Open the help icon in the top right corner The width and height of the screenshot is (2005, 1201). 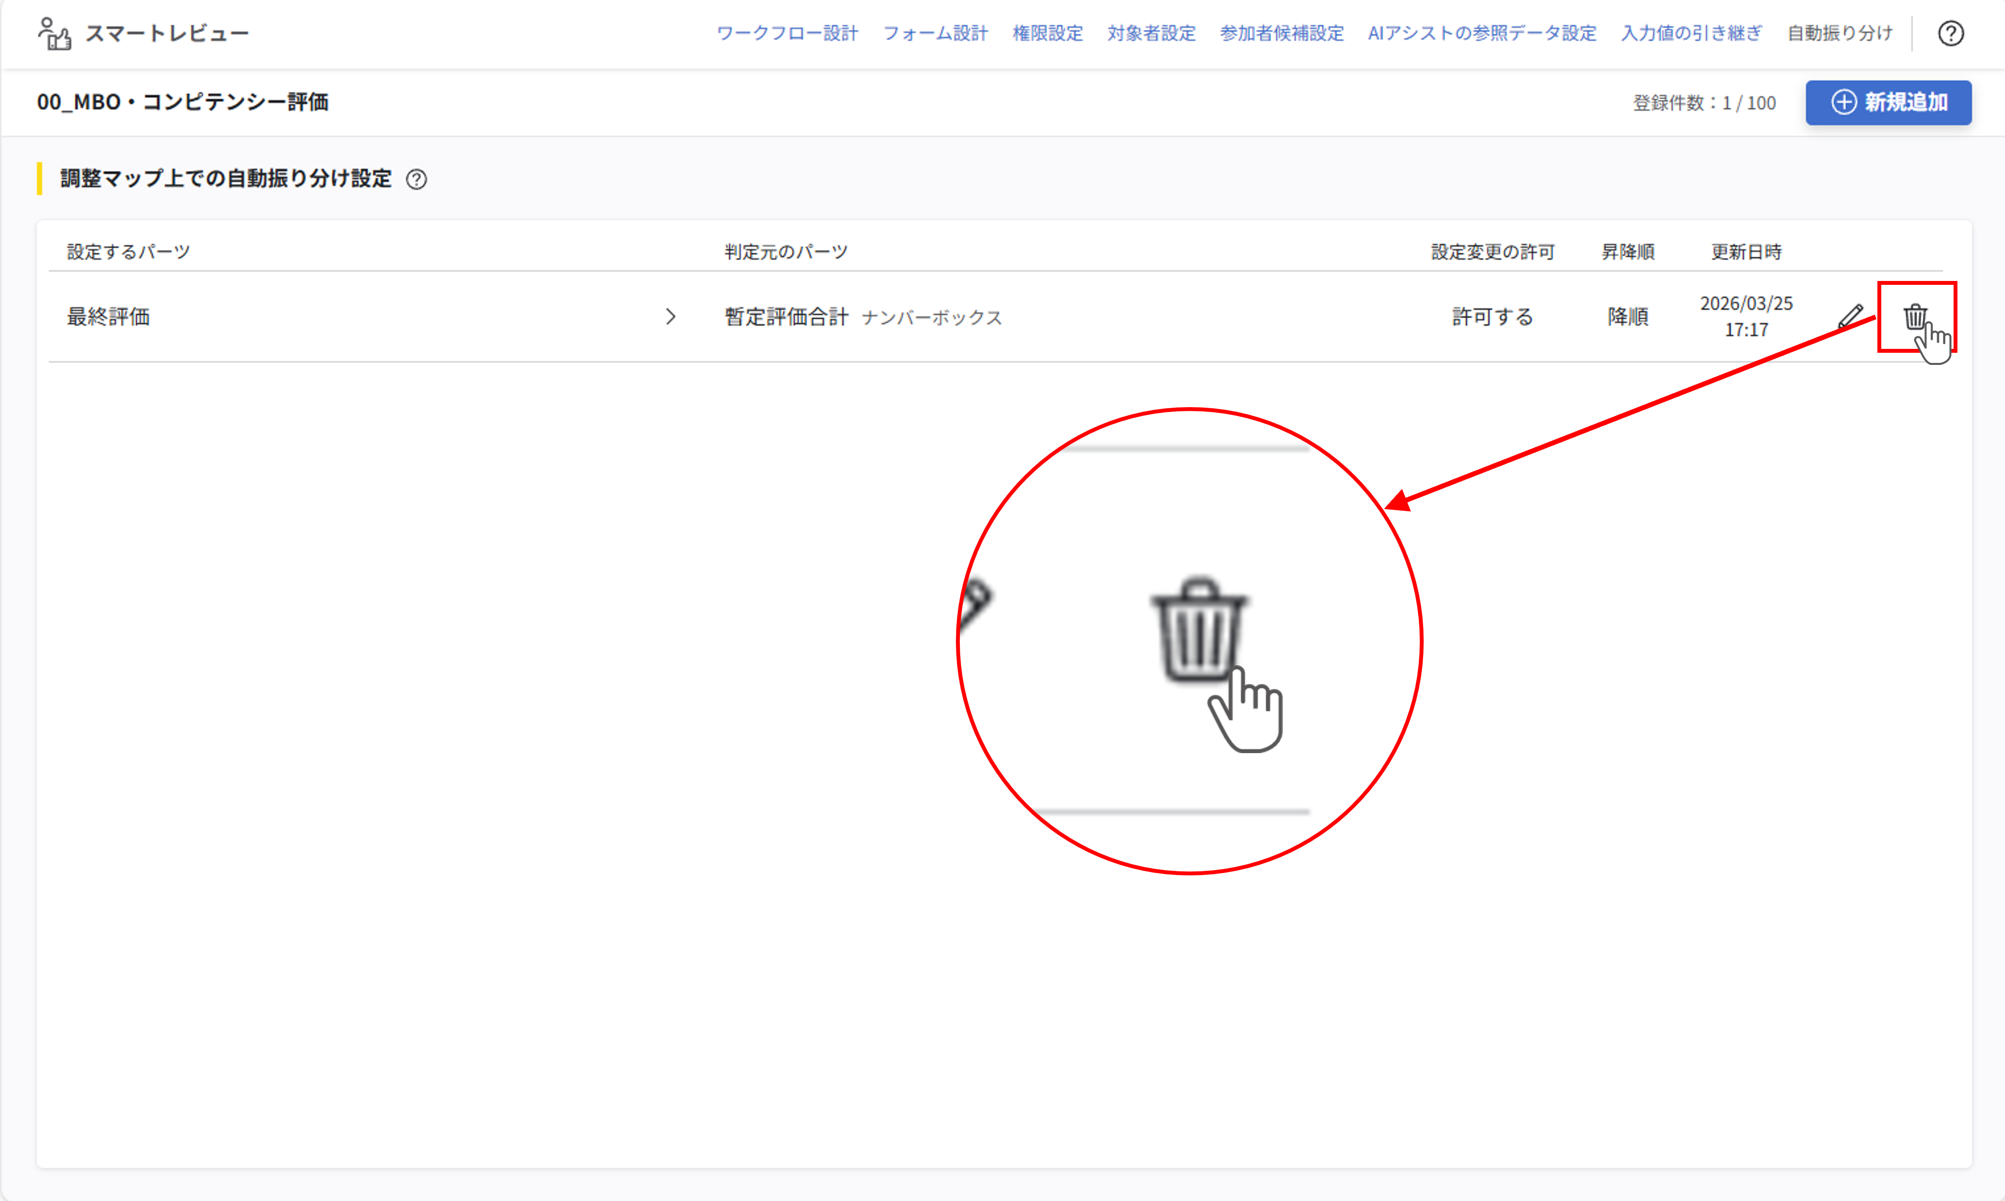point(1951,33)
